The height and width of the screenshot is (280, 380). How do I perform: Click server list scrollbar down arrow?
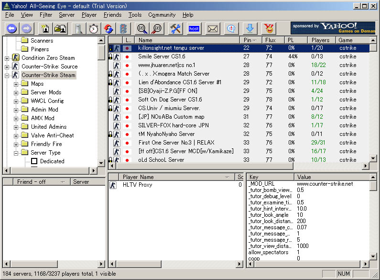(373, 159)
